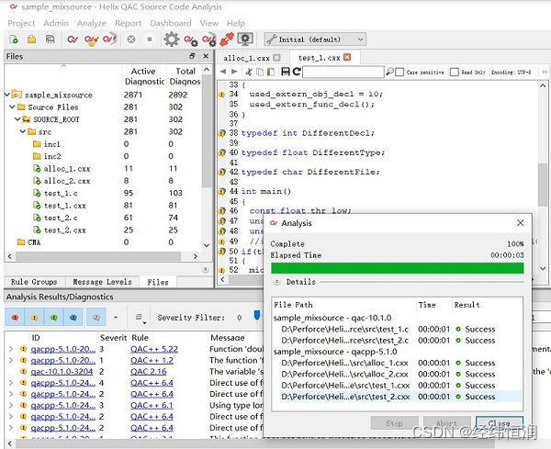Toggle the green severity filter icon
The image size is (551, 449).
[x=54, y=318]
